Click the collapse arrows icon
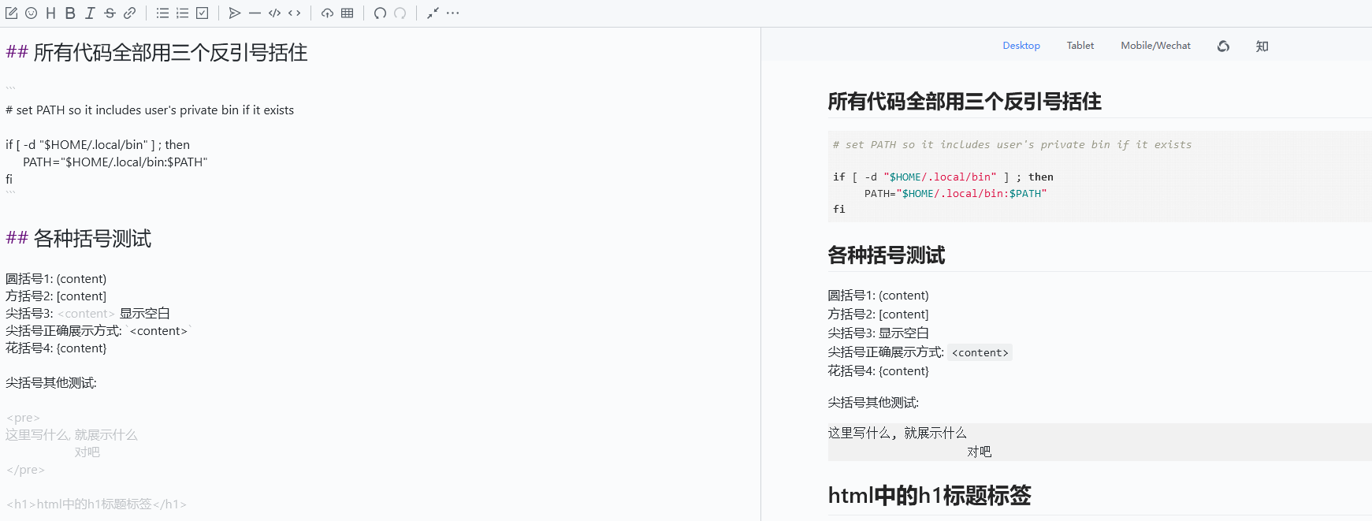1372x521 pixels. point(433,13)
